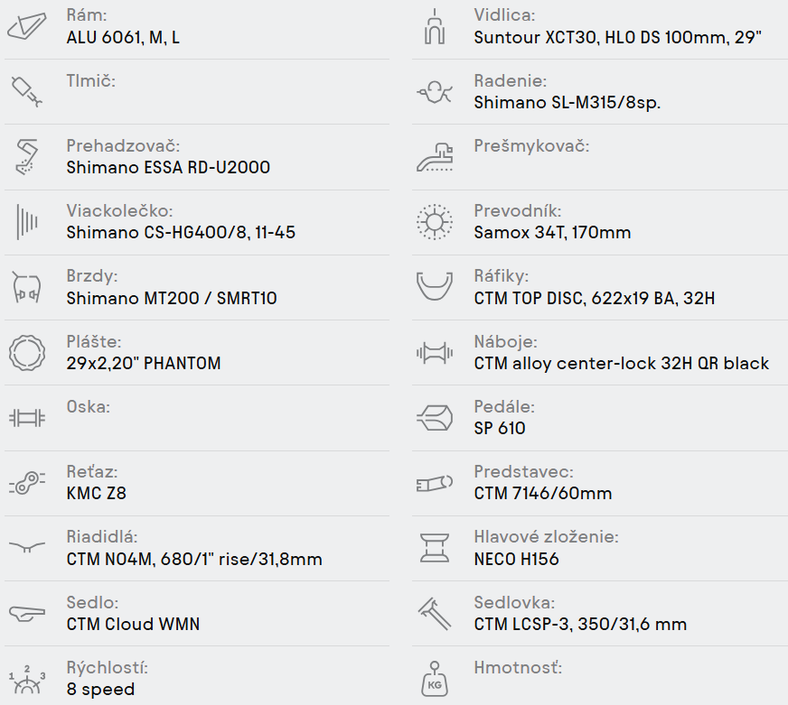Viewport: 788px width, 705px height.
Task: Click the shock absorber icon next to Tlmič
Action: (26, 91)
